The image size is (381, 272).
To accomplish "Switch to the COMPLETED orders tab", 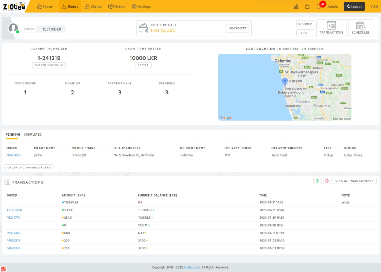I will (33, 134).
